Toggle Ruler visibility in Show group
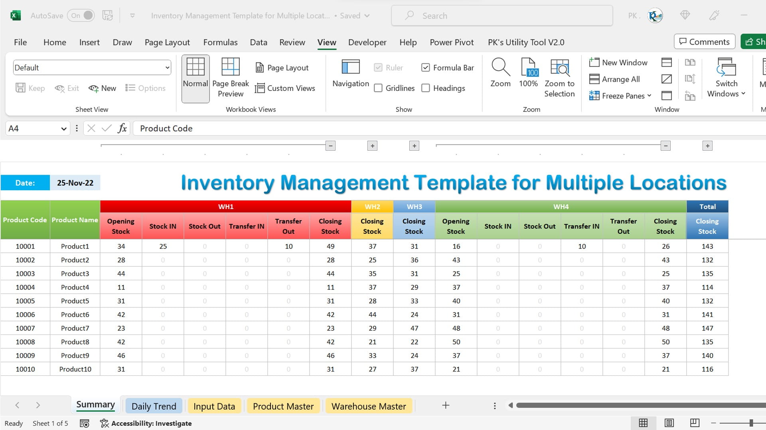766x430 pixels. point(378,67)
